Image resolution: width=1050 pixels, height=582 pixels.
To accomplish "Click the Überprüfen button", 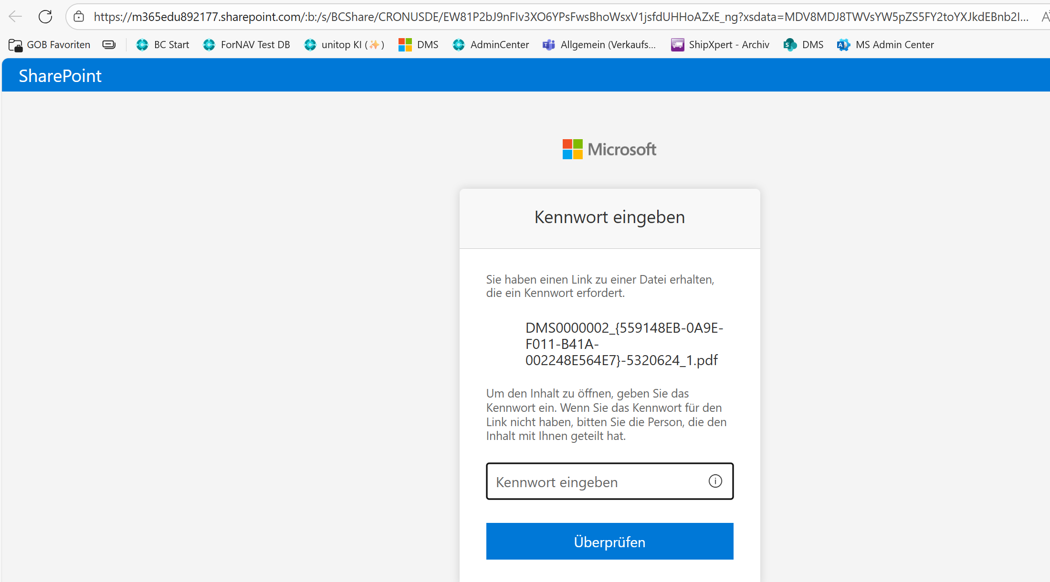I will tap(609, 541).
